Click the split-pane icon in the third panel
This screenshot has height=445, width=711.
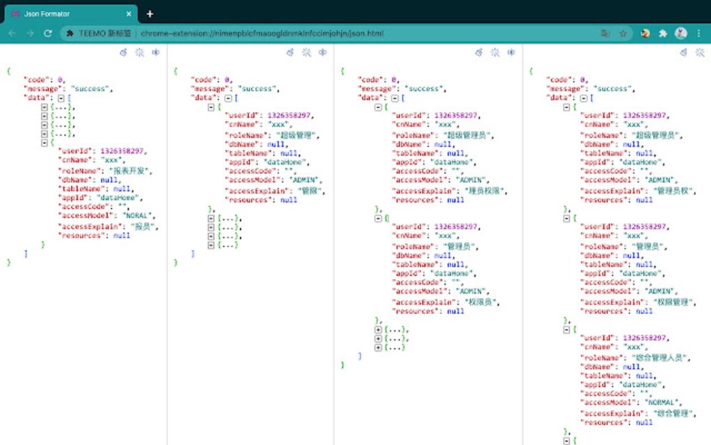[x=511, y=52]
